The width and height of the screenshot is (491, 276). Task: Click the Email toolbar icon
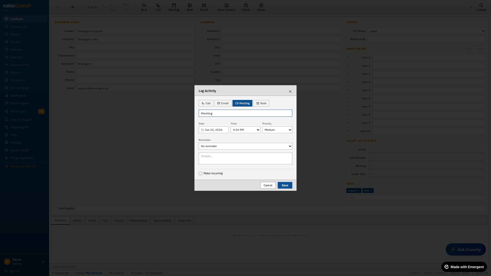tap(204, 7)
